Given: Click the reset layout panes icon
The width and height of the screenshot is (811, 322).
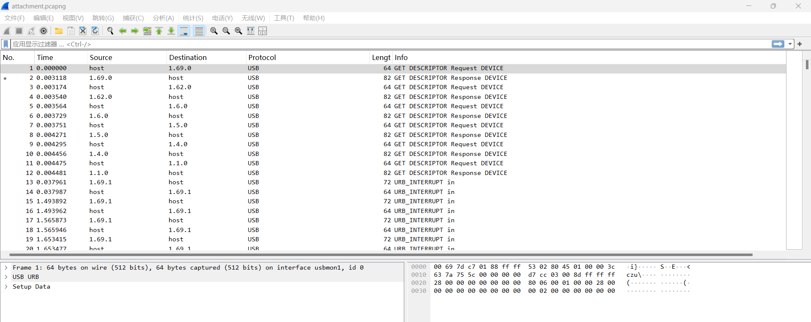Looking at the screenshot, I should point(263,31).
